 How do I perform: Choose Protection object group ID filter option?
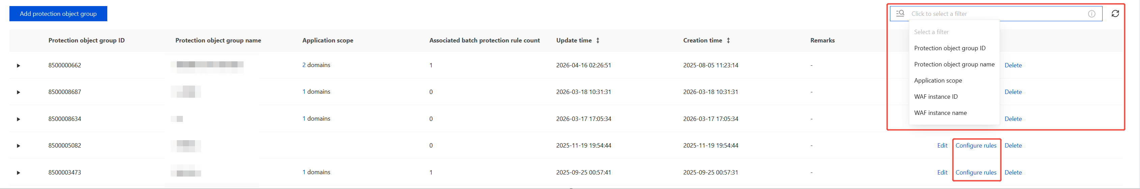click(950, 48)
